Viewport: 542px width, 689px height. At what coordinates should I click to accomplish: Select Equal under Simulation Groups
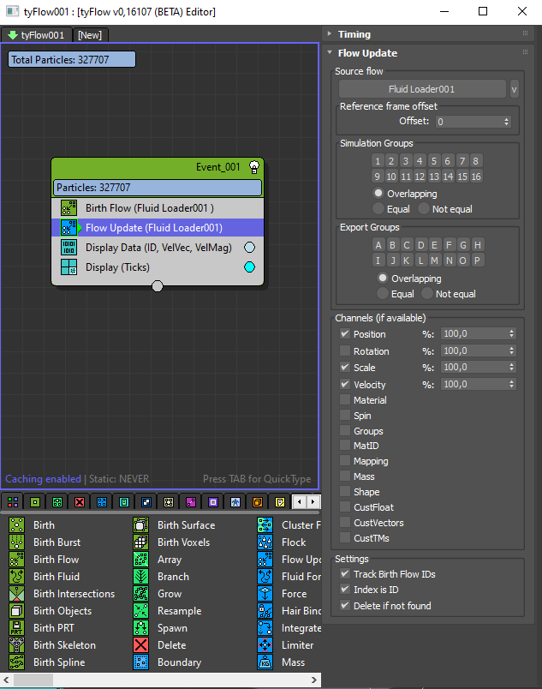pyautogui.click(x=378, y=209)
